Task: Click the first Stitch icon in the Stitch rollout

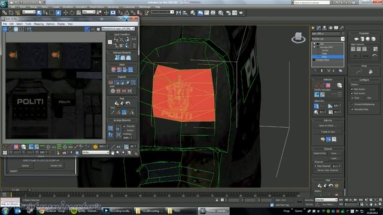Action: click(x=113, y=70)
